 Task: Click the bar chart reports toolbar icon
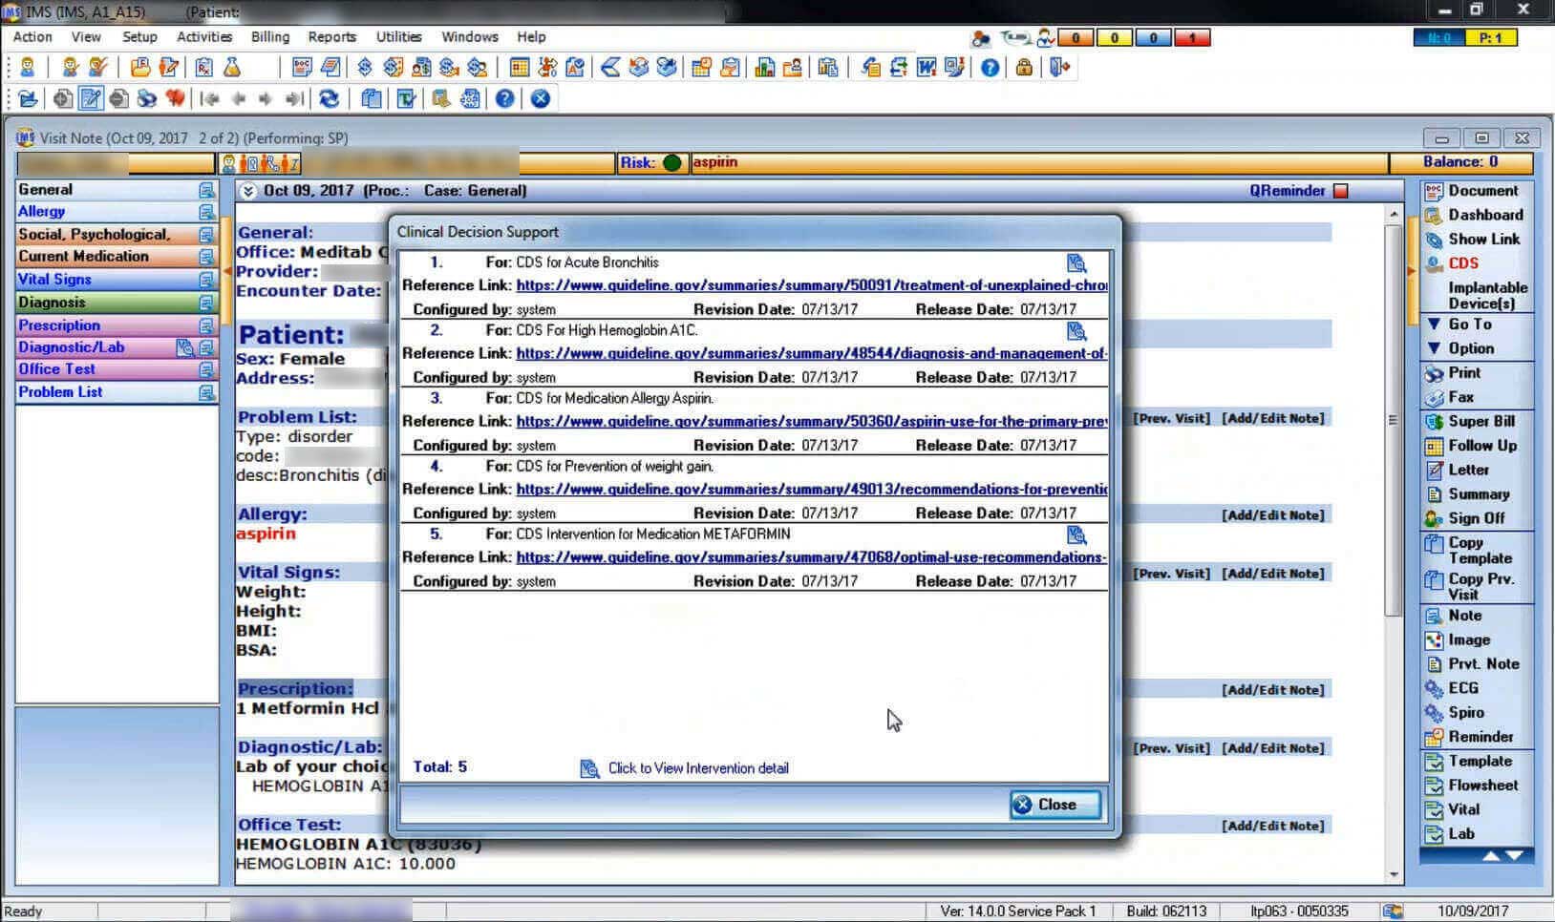click(x=765, y=67)
